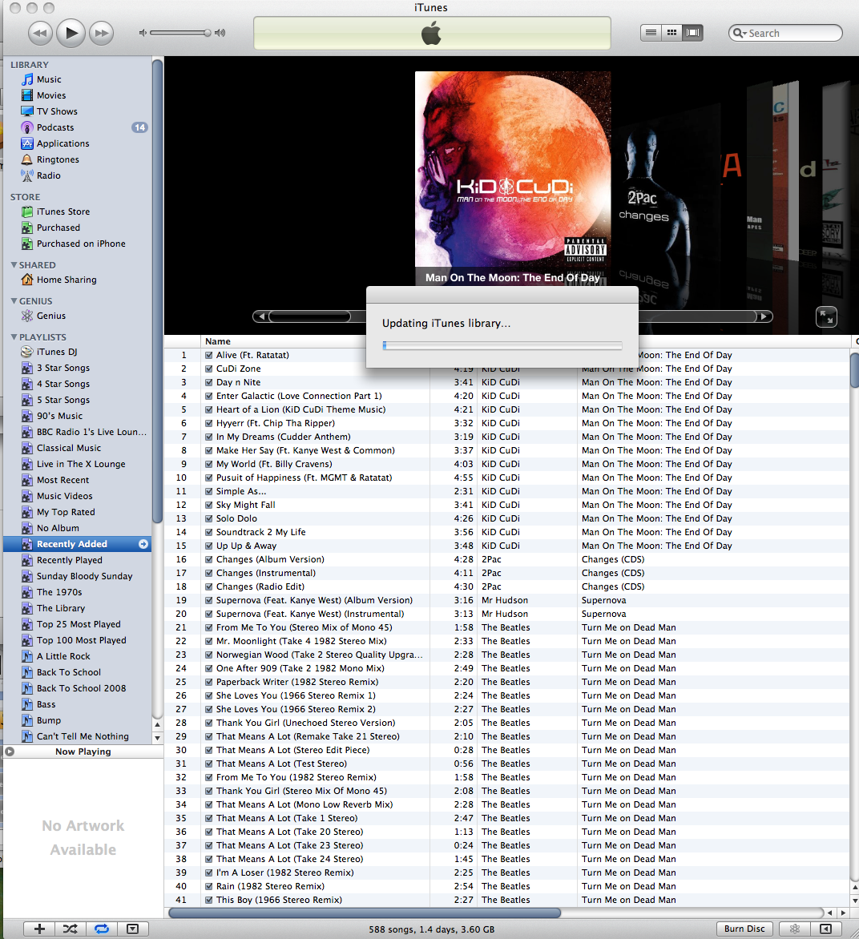Collapse the PLAYLISTS section
Image resolution: width=859 pixels, height=939 pixels.
pyautogui.click(x=14, y=337)
